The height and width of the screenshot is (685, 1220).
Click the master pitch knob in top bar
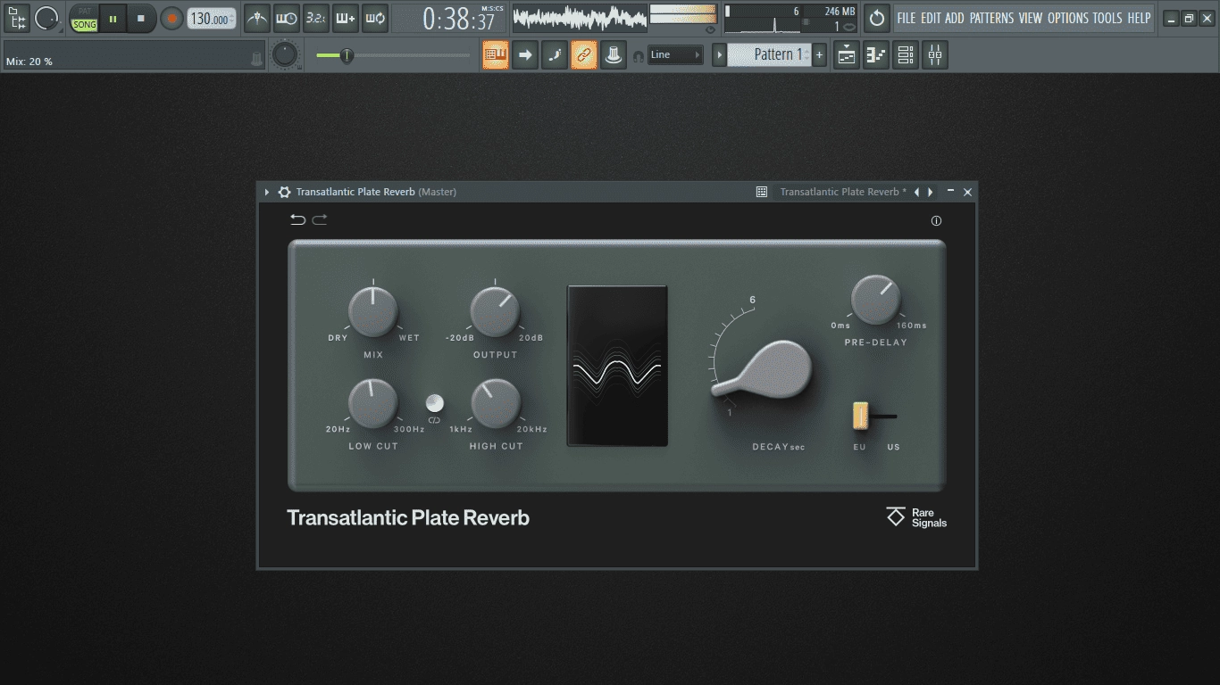(46, 18)
